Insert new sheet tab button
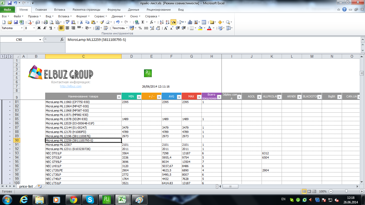365x205 pixels. click(x=40, y=186)
